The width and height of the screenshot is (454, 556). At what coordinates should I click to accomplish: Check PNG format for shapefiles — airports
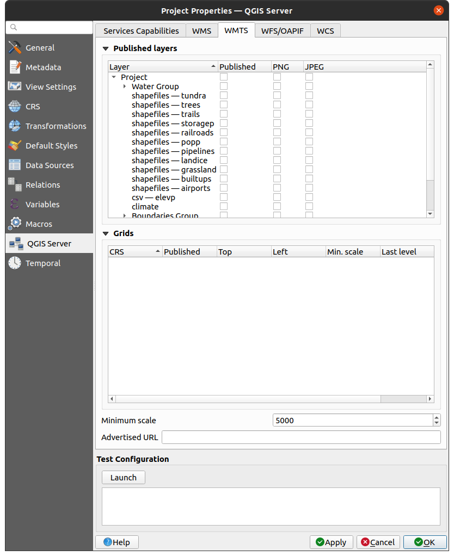click(x=277, y=188)
